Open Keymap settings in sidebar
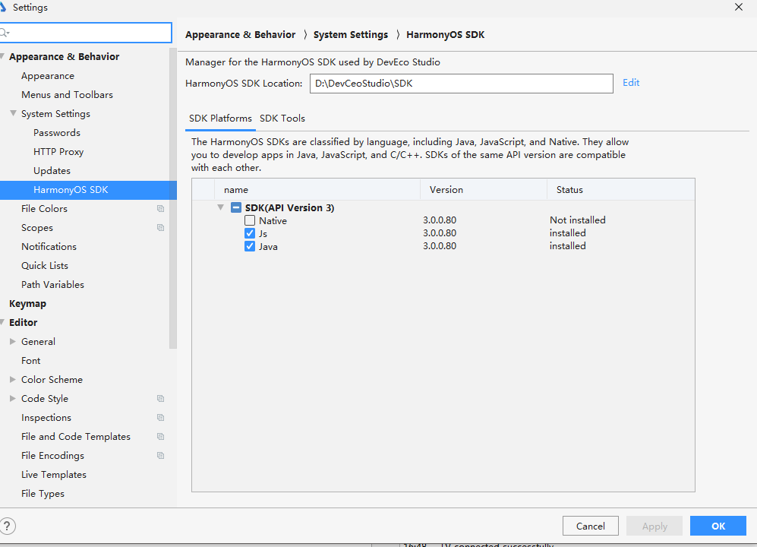Screen dimensions: 757x547 27,304
